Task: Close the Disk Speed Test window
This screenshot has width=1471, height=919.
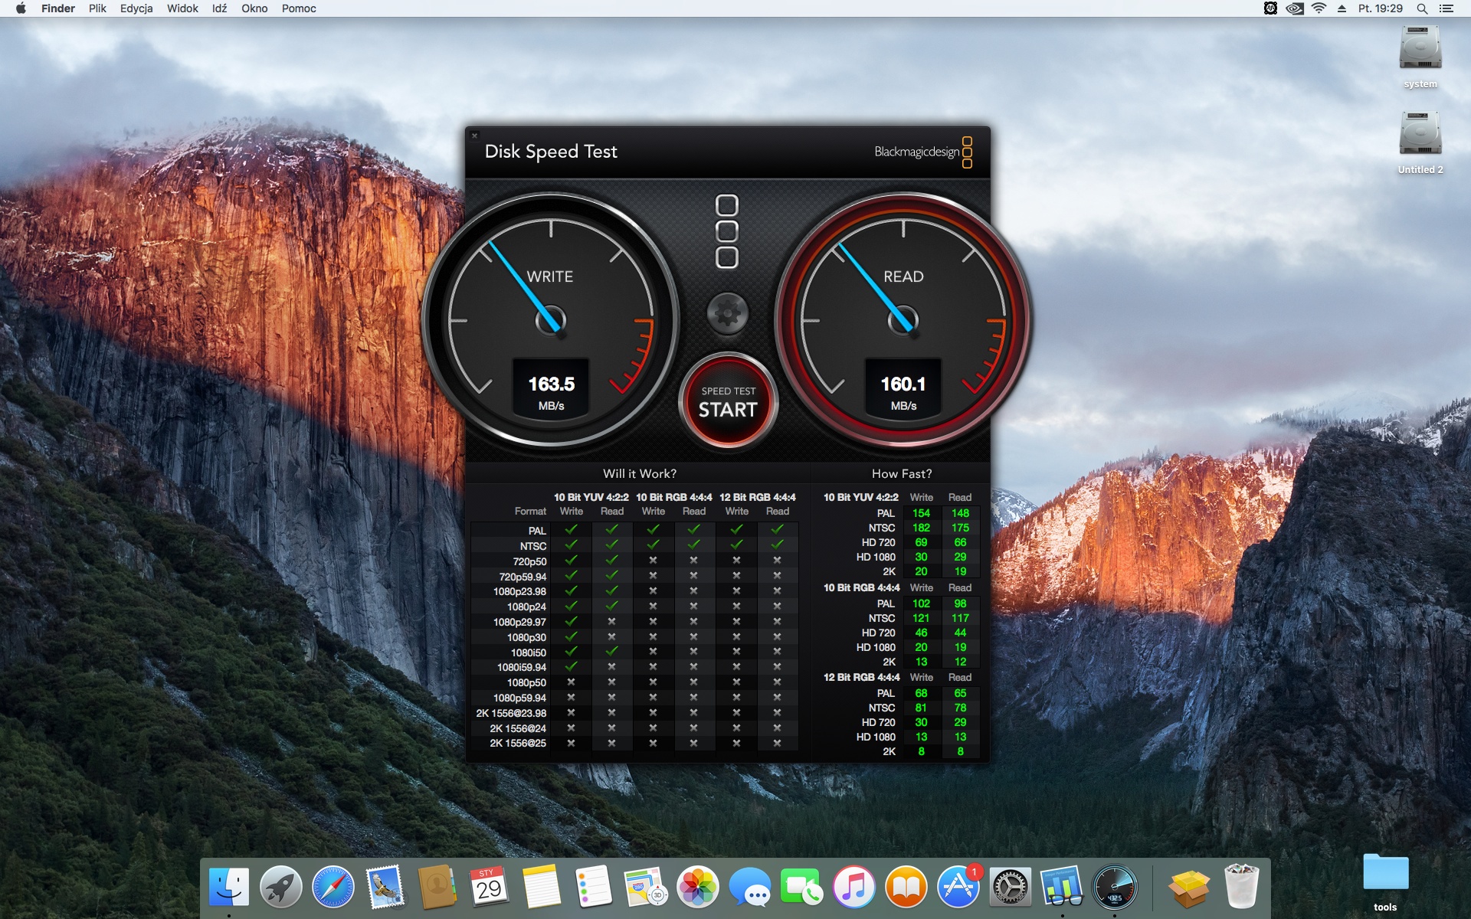Action: pos(474,136)
